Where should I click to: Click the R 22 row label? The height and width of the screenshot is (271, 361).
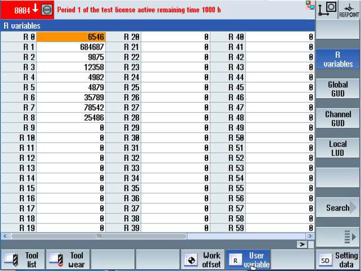click(x=132, y=57)
